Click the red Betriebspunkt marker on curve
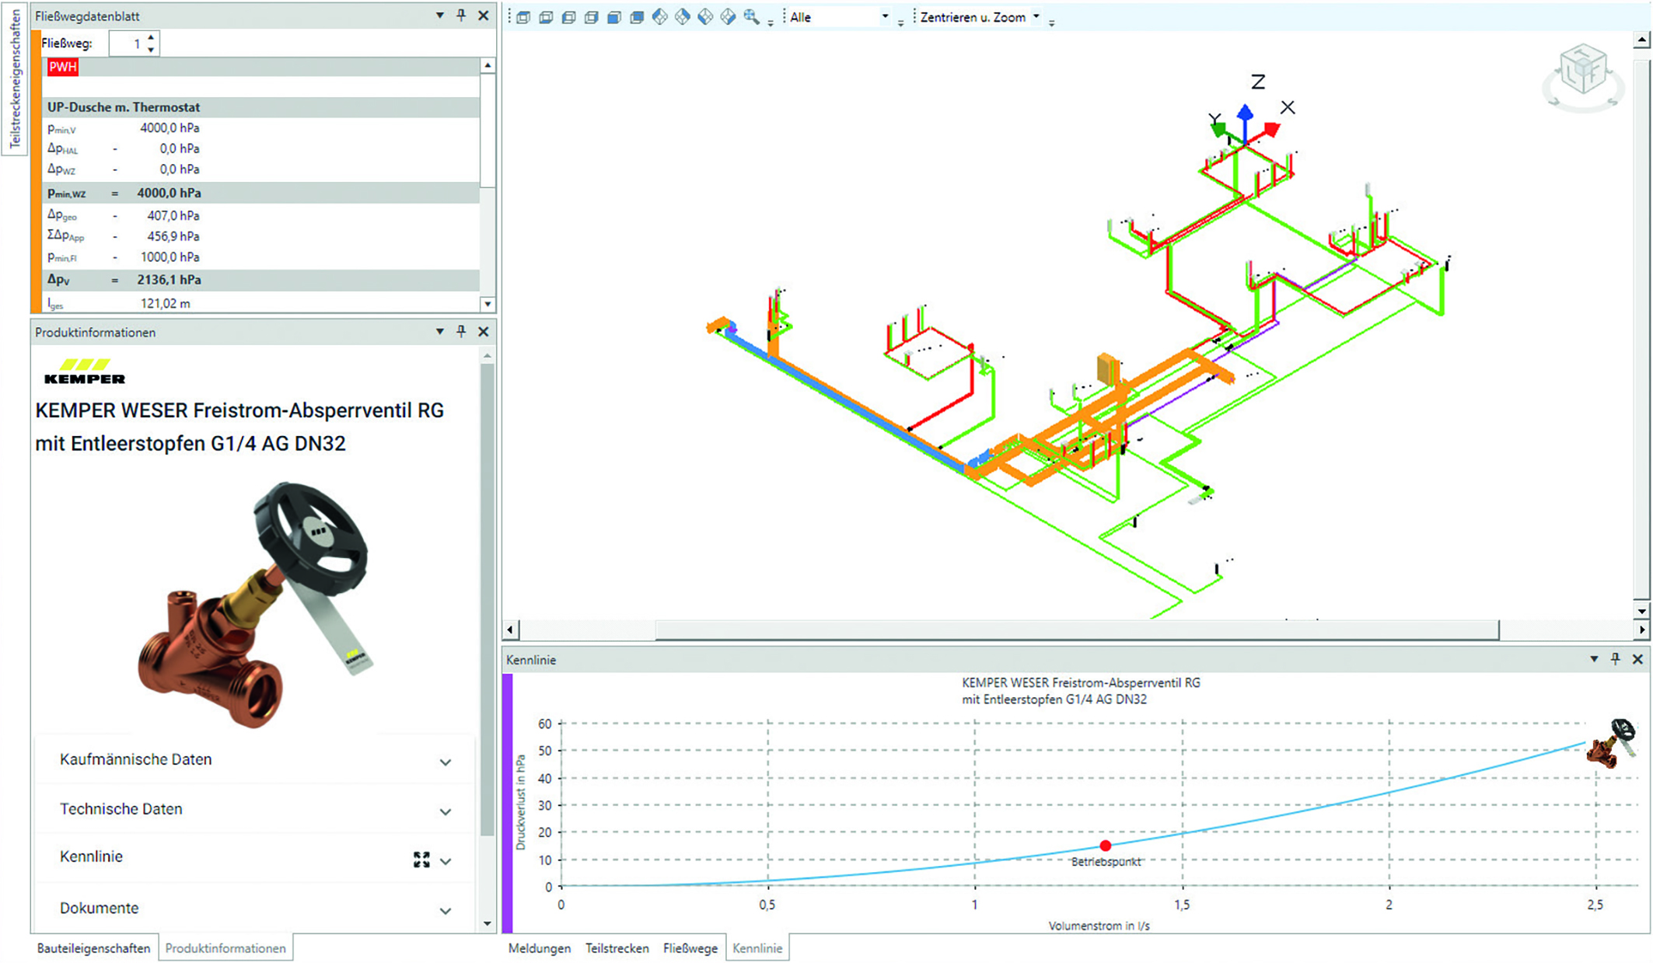Viewport: 1653px width, 963px height. [x=1105, y=846]
